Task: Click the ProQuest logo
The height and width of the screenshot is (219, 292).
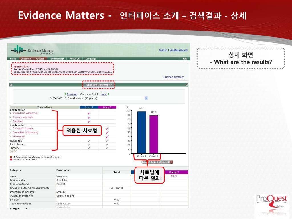Action: point(272,200)
